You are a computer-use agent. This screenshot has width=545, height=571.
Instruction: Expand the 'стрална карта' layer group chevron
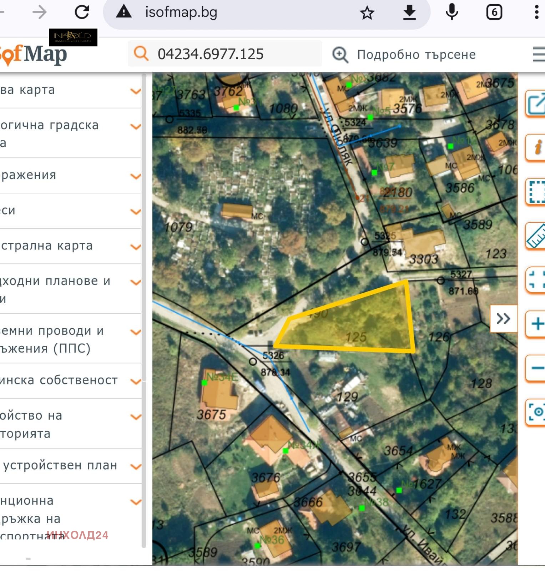(136, 247)
